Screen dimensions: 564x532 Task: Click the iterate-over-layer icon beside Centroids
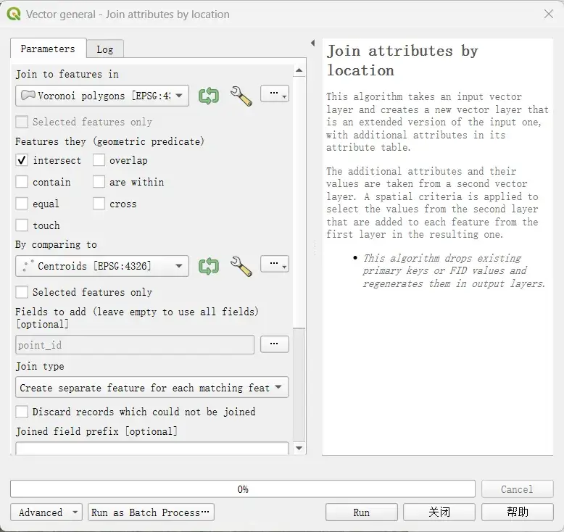coord(209,266)
